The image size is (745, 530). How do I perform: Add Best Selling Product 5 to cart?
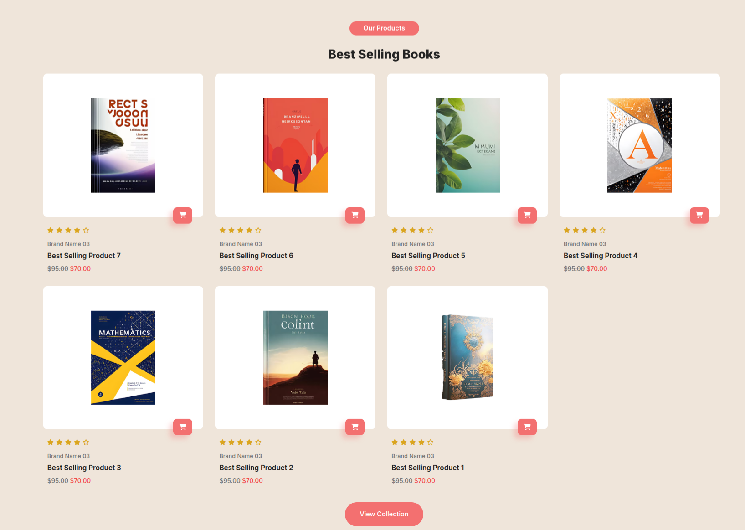click(x=527, y=215)
